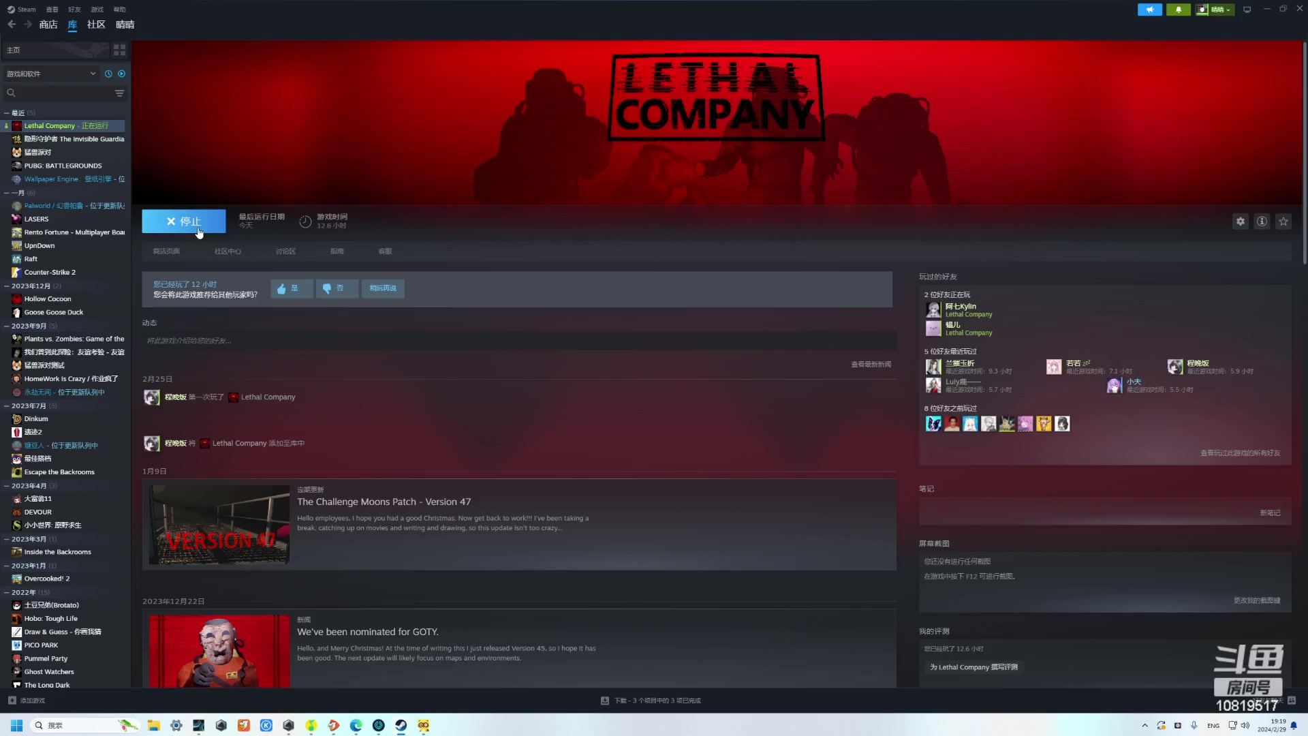Open the 好友 friends menu

coord(75,10)
